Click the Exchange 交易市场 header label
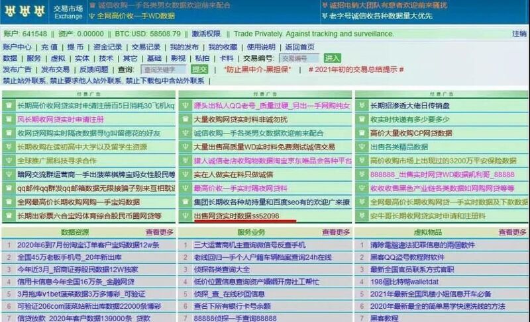This screenshot has height=322, width=530. click(68, 12)
